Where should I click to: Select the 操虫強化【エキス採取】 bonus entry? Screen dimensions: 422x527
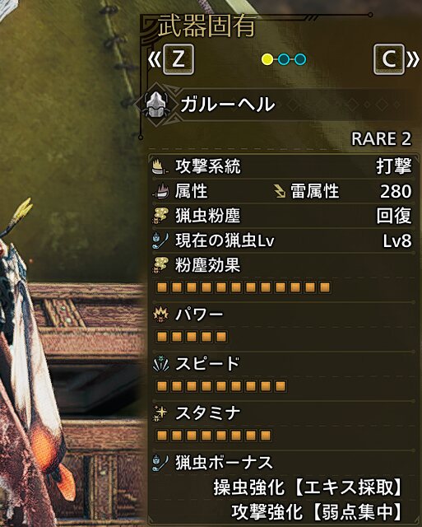click(308, 487)
